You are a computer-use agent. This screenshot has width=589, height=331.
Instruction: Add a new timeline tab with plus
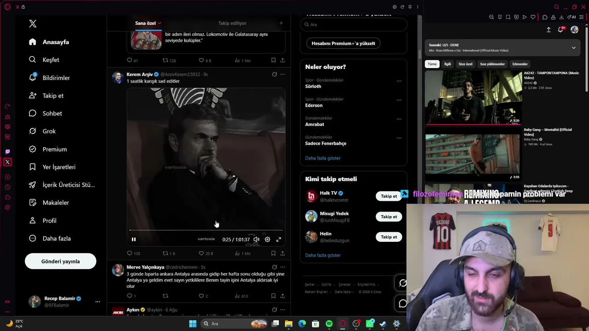pos(281,23)
